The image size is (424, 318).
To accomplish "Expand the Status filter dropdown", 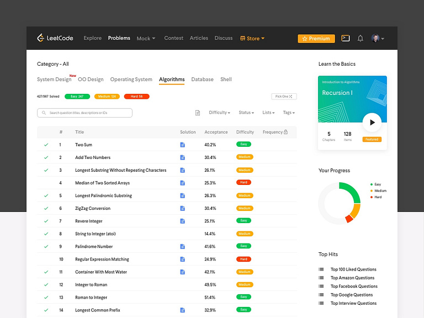I will coord(246,113).
